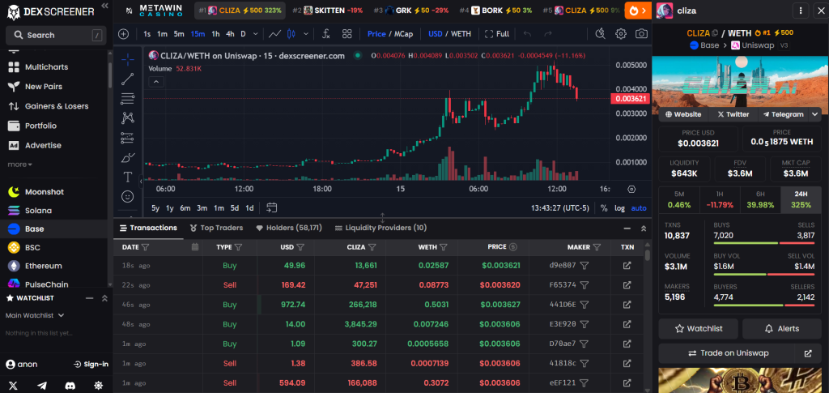This screenshot has height=393, width=829.
Task: Set chart range to 5d
Action: tap(234, 208)
